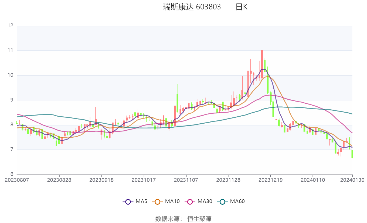The image size is (367, 223).
Task: Click the 20231017 x-axis date label
Action: tap(144, 180)
